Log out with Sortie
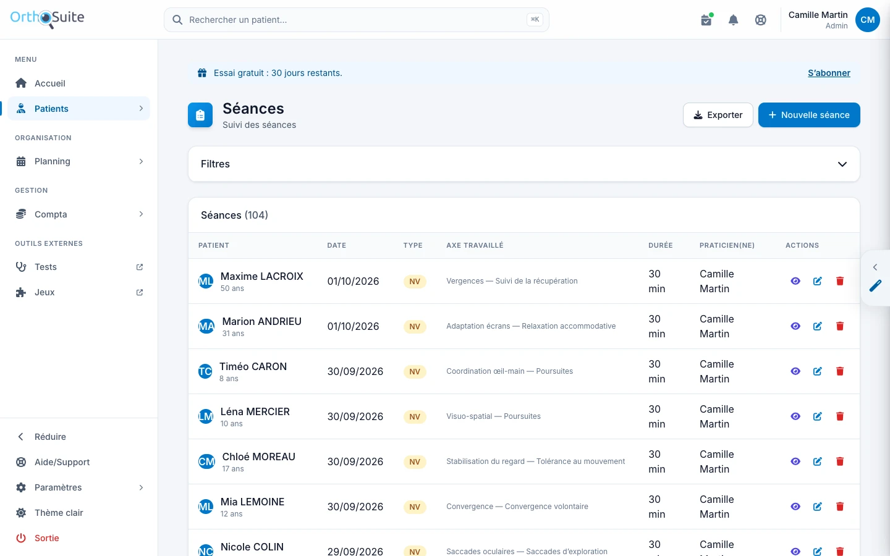Screen dimensions: 890x556 (x=79, y=538)
